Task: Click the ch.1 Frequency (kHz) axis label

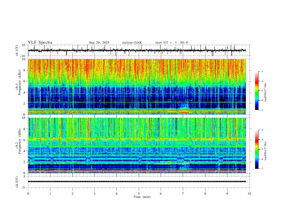Action: coord(18,83)
